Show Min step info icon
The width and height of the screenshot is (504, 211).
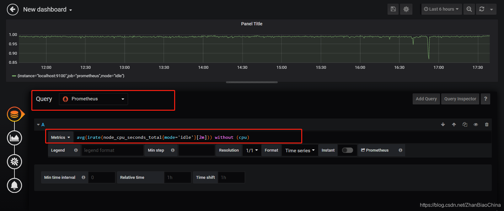(173, 150)
